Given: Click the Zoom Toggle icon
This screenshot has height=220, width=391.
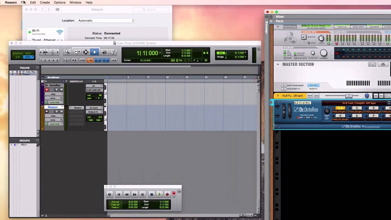Looking at the screenshot, I should [66, 60].
